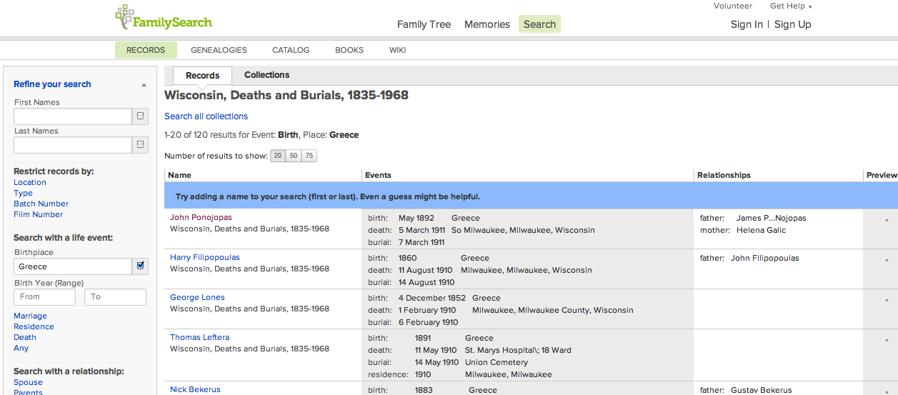
Task: Restrict records by Location
Action: (30, 182)
